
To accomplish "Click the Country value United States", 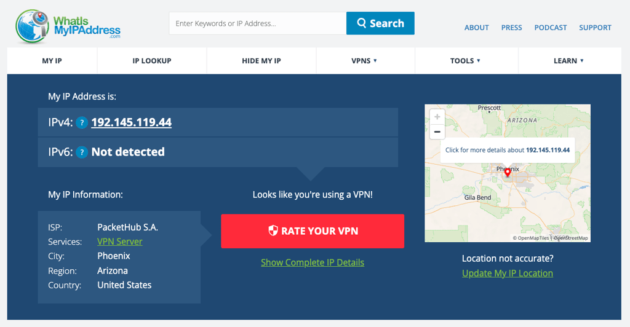I will pyautogui.click(x=124, y=285).
